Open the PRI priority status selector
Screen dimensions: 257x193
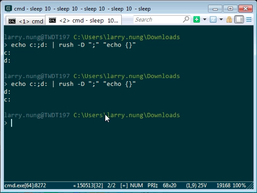pos(153,186)
